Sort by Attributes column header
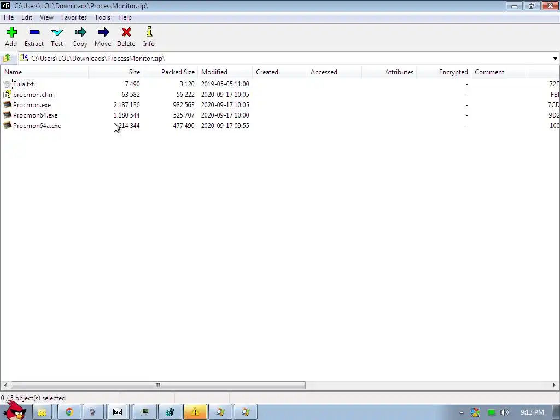The image size is (560, 420). pyautogui.click(x=389, y=72)
